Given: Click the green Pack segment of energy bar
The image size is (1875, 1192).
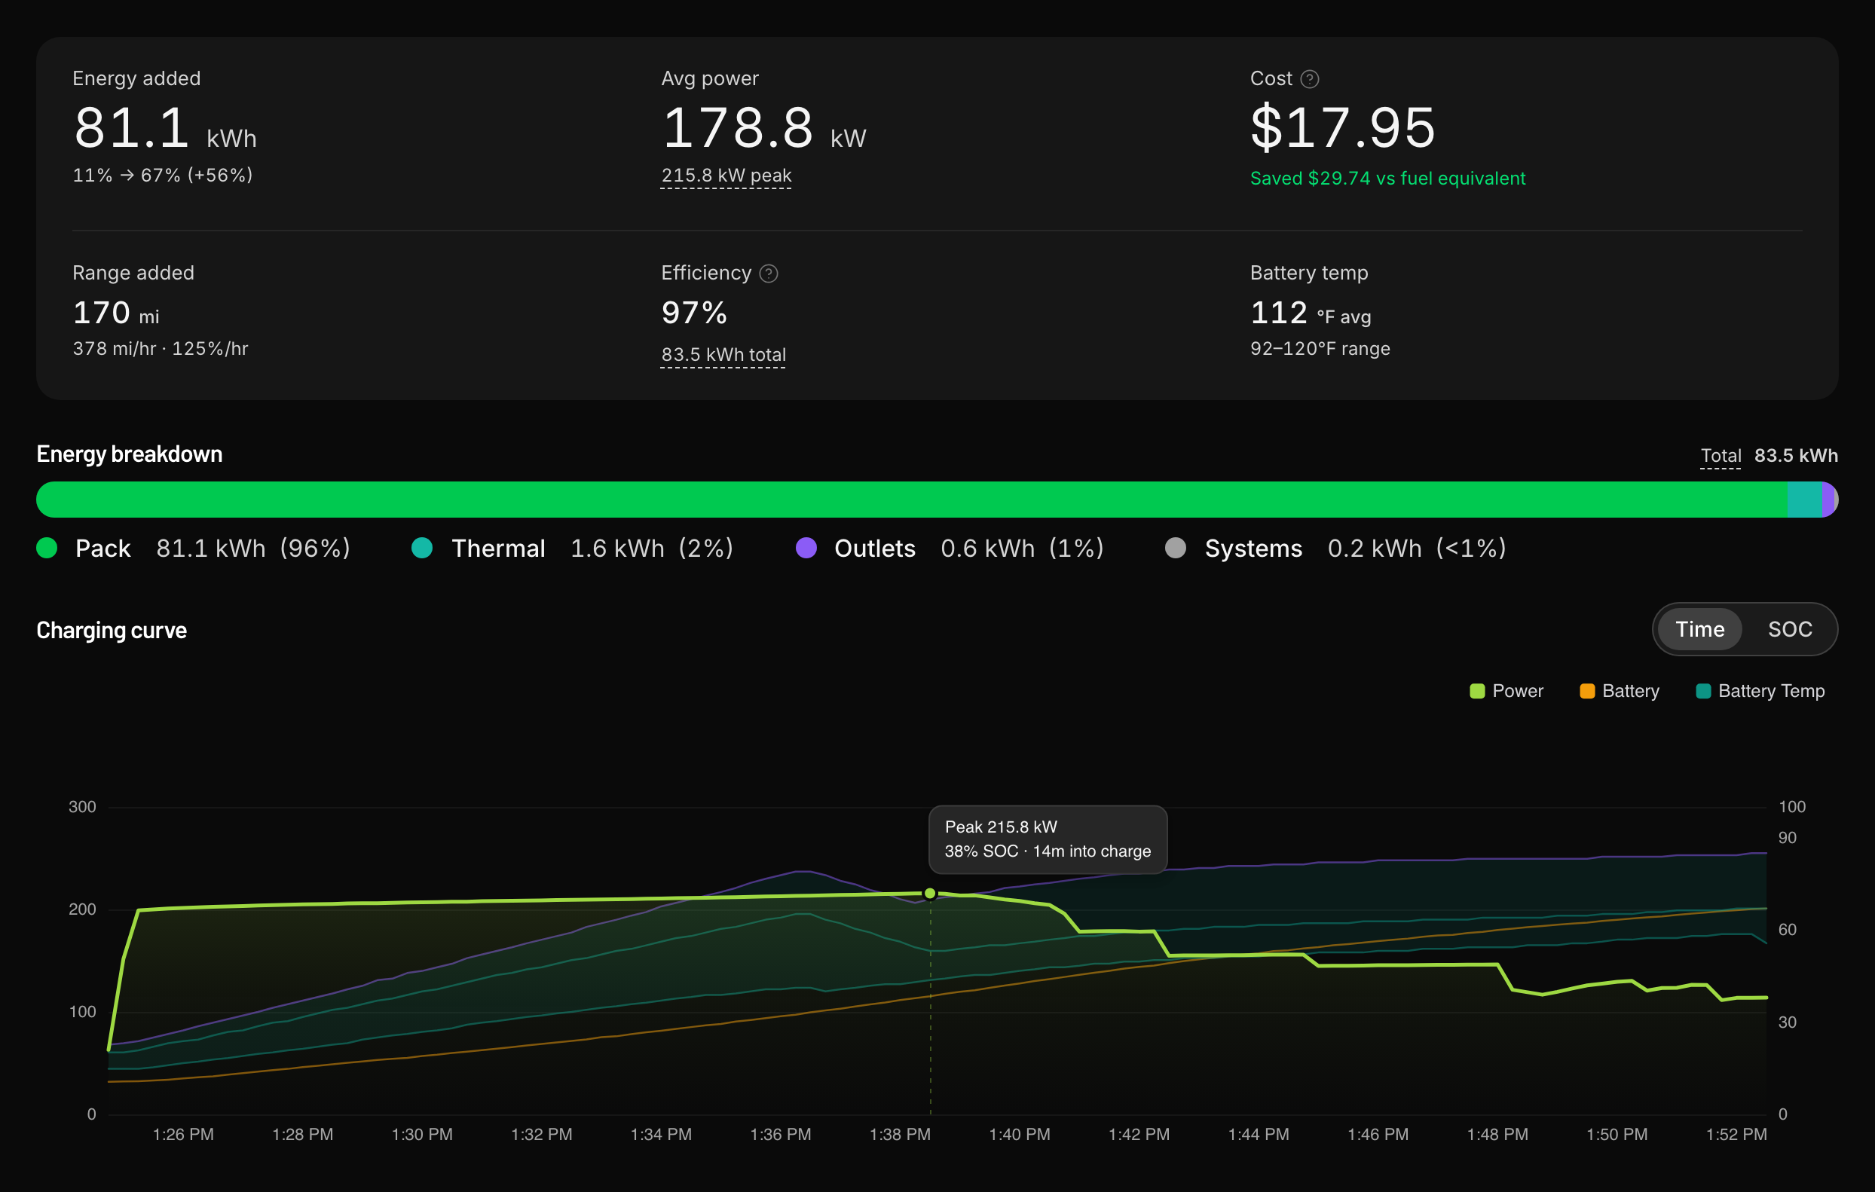Looking at the screenshot, I should pyautogui.click(x=912, y=500).
